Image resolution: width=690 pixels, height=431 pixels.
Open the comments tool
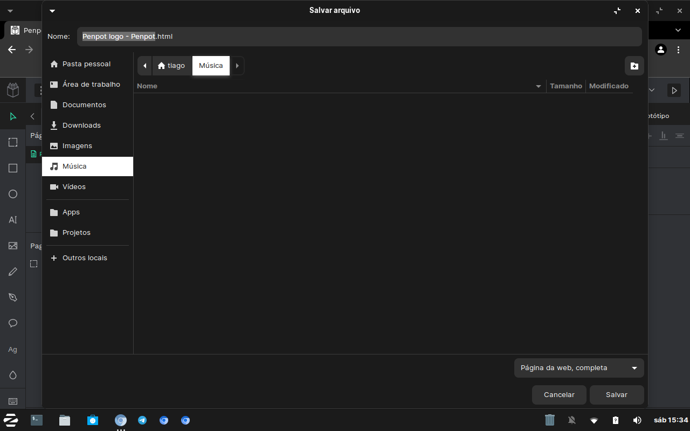pos(13,323)
